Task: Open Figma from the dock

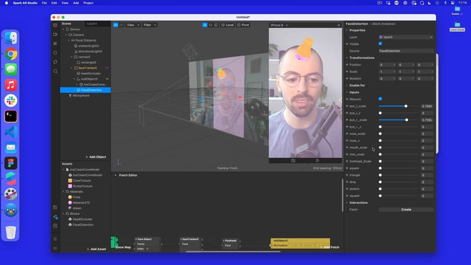Action: pyautogui.click(x=11, y=163)
